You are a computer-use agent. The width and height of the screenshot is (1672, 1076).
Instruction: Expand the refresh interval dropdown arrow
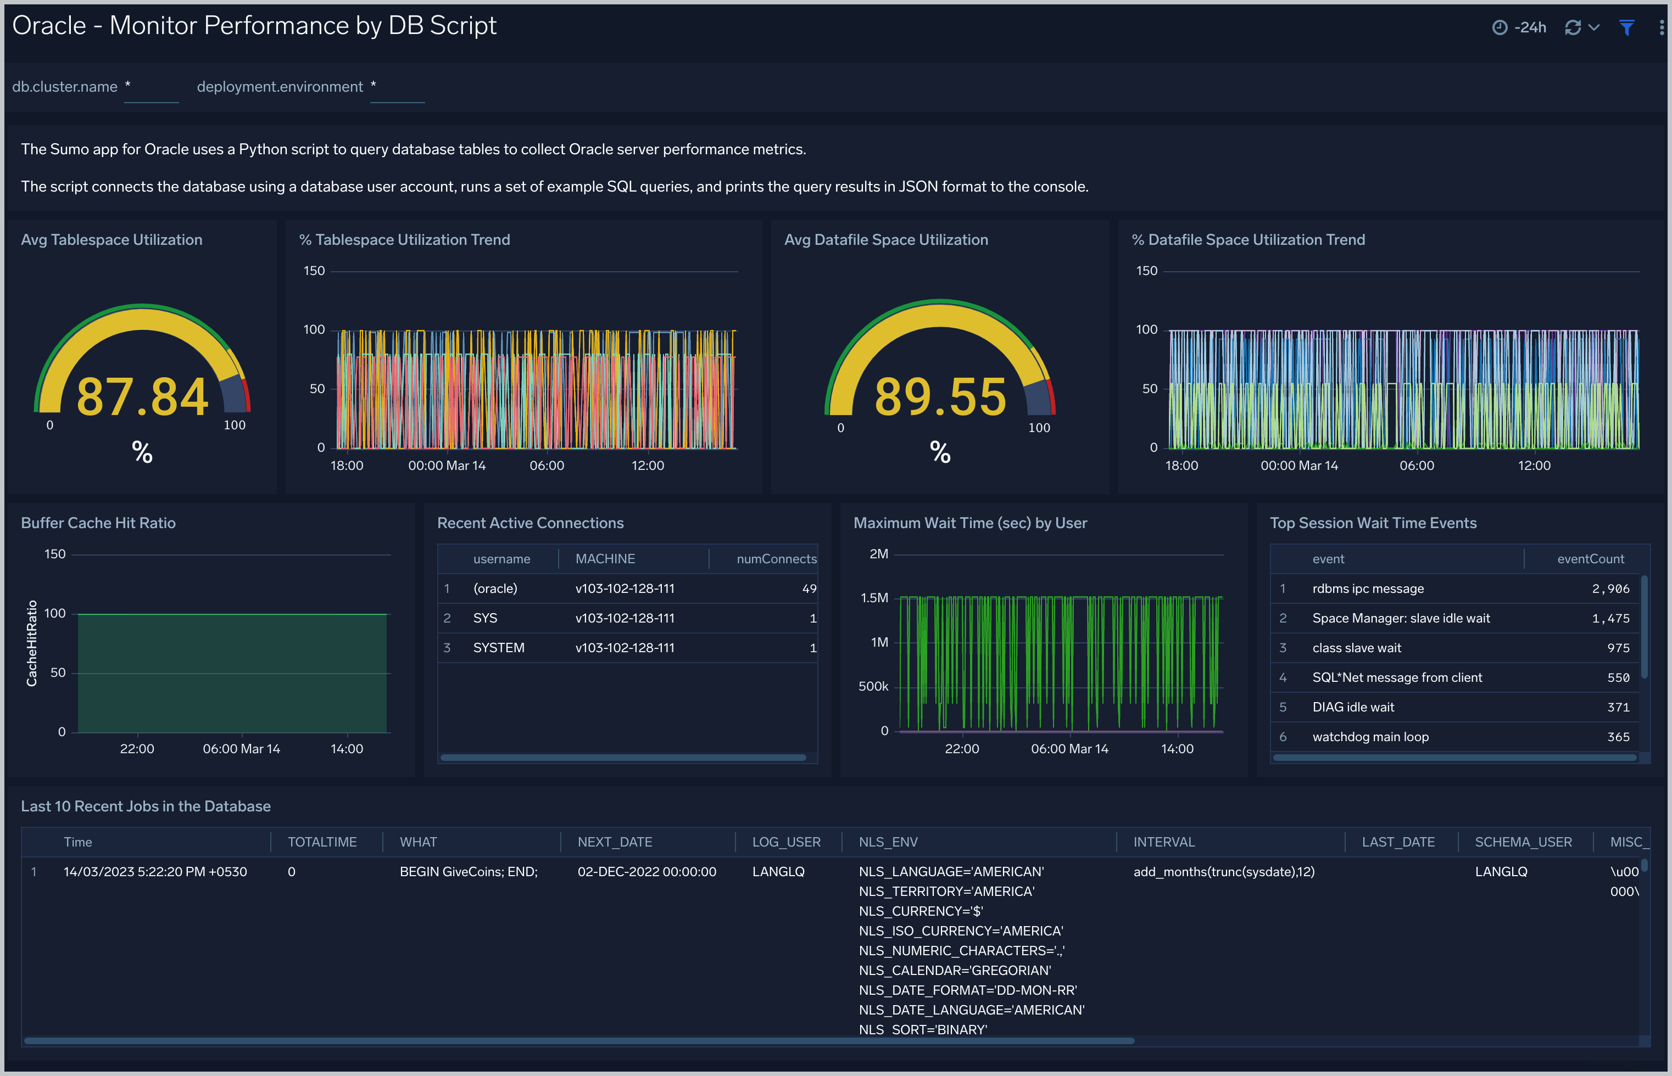(x=1595, y=27)
